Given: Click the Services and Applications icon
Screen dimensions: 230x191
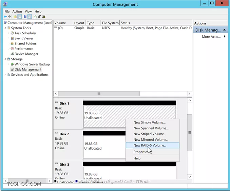Looking at the screenshot, I should click(9, 75).
